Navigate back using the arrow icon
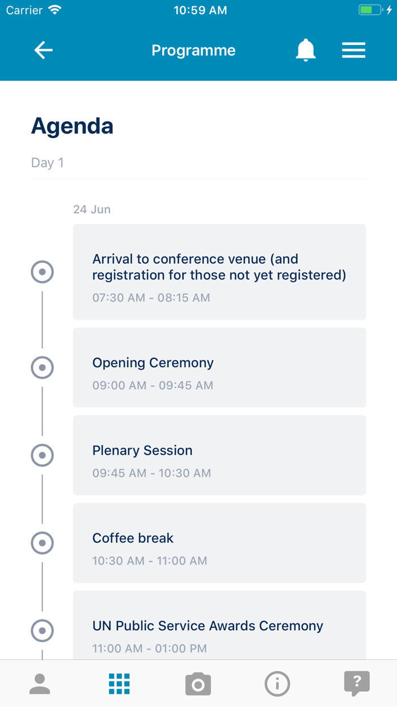The image size is (397, 707). coord(43,49)
